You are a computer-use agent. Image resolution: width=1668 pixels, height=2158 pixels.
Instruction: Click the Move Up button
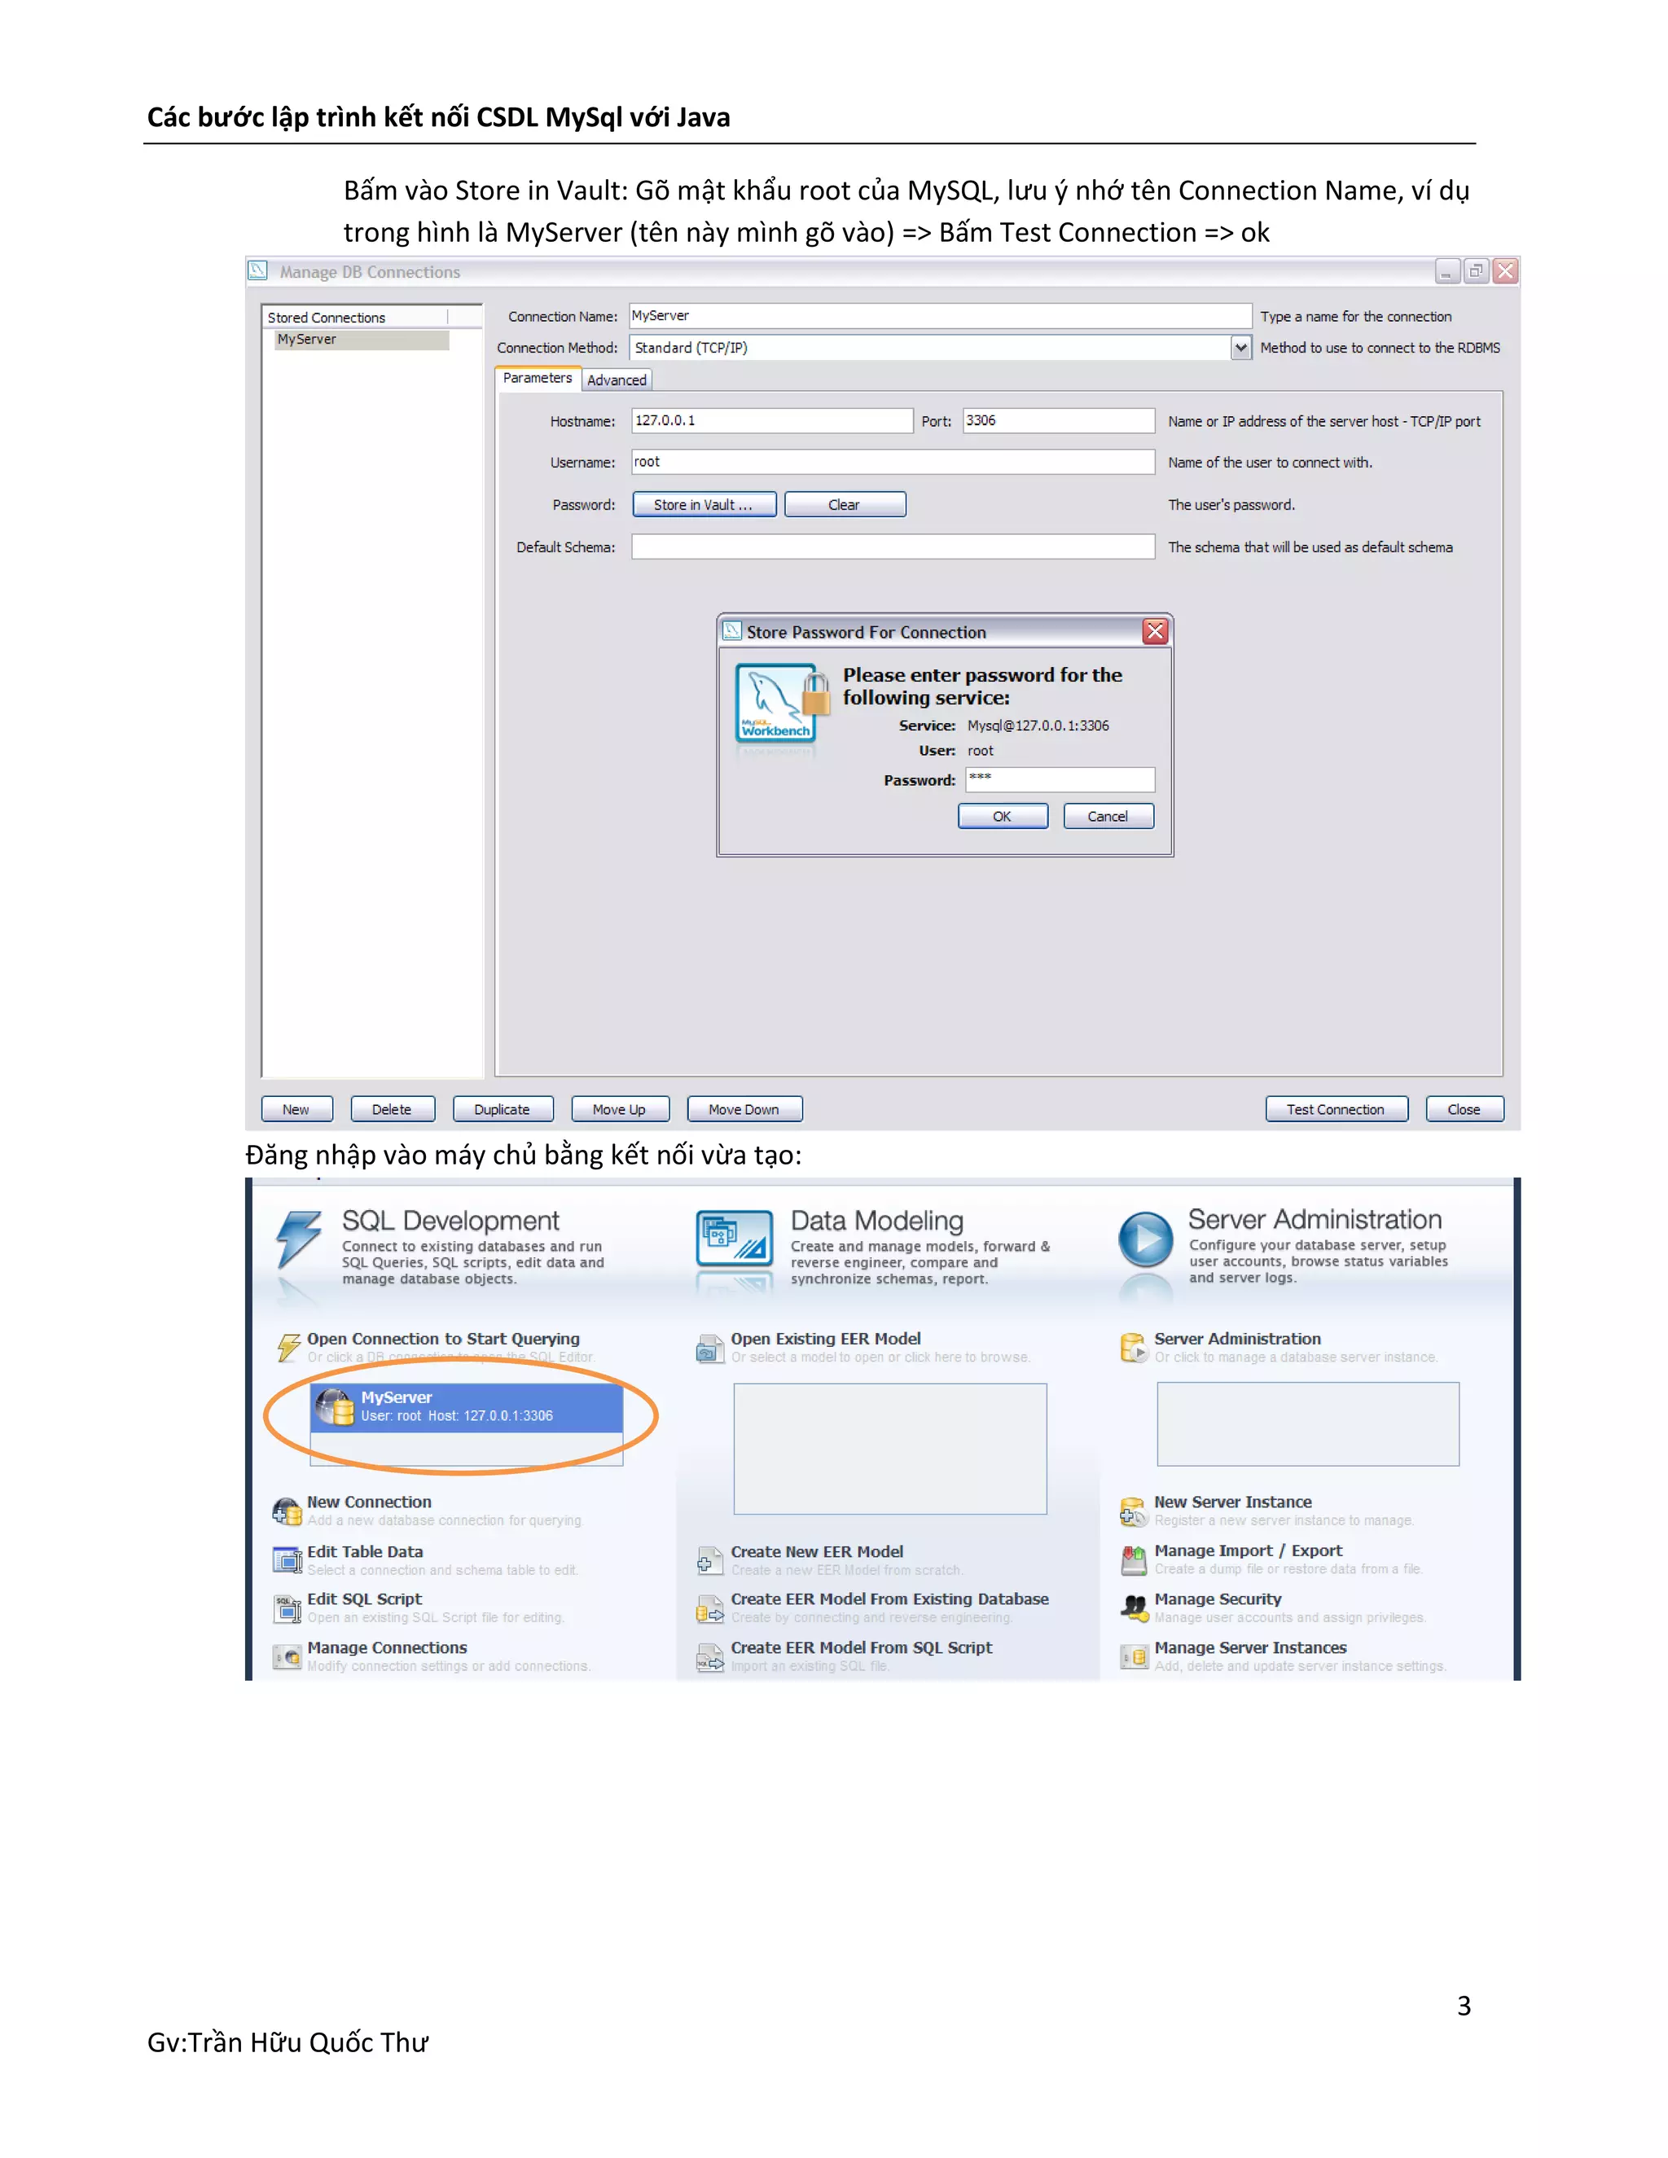(620, 1110)
